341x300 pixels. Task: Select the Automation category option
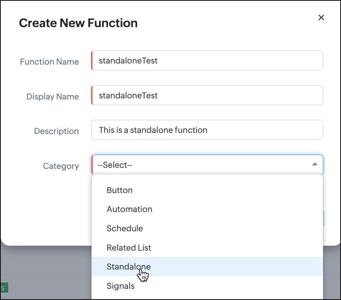[x=129, y=209]
